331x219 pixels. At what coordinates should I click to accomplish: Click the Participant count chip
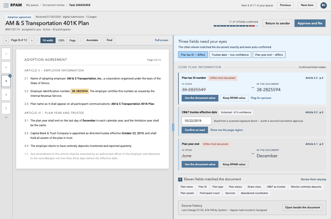pos(210,193)
